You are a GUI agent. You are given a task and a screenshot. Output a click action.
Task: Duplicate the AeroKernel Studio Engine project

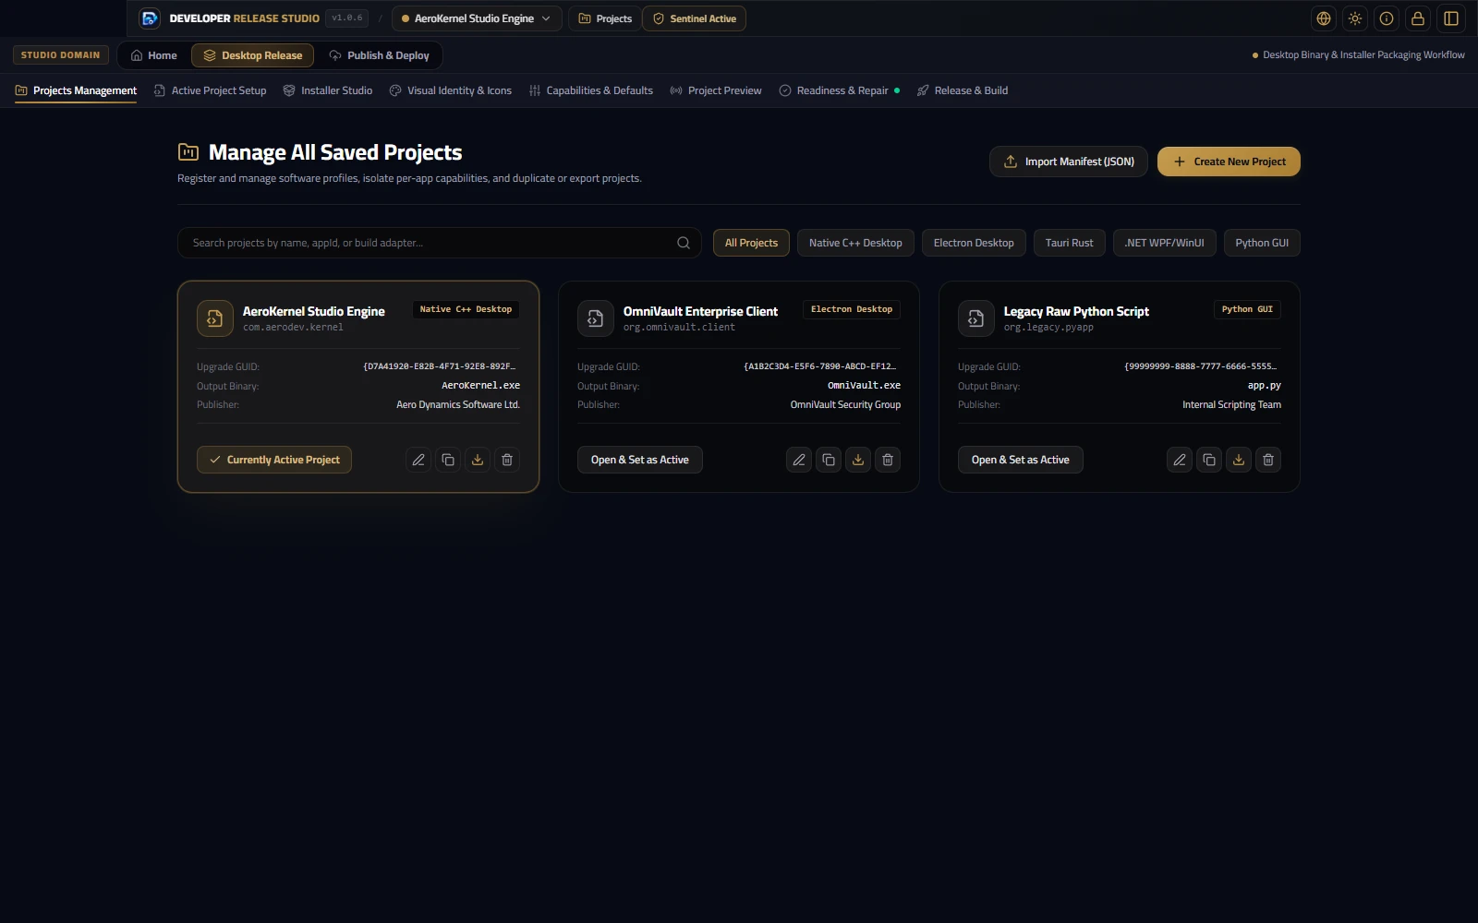448,460
